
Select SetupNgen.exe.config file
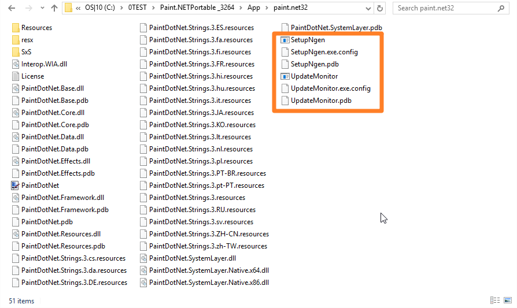pyautogui.click(x=324, y=52)
